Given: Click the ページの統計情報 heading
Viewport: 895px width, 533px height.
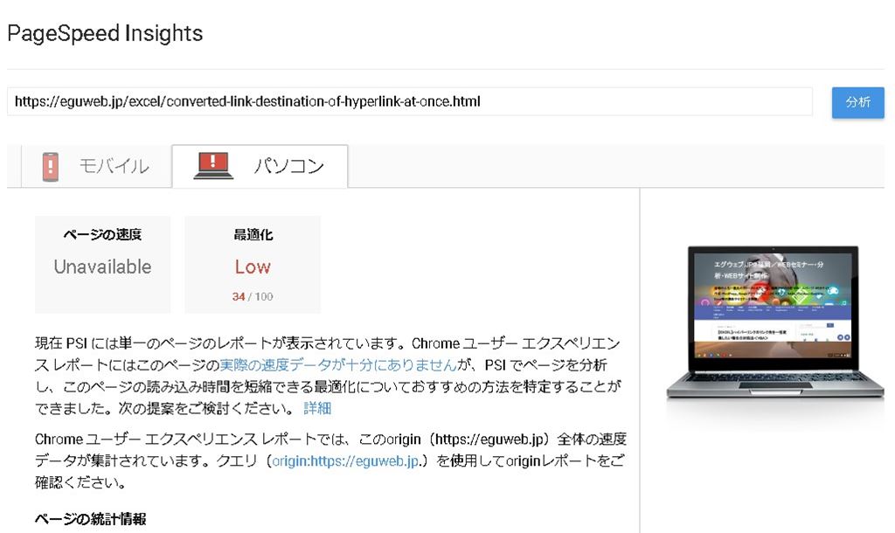Looking at the screenshot, I should pyautogui.click(x=90, y=519).
